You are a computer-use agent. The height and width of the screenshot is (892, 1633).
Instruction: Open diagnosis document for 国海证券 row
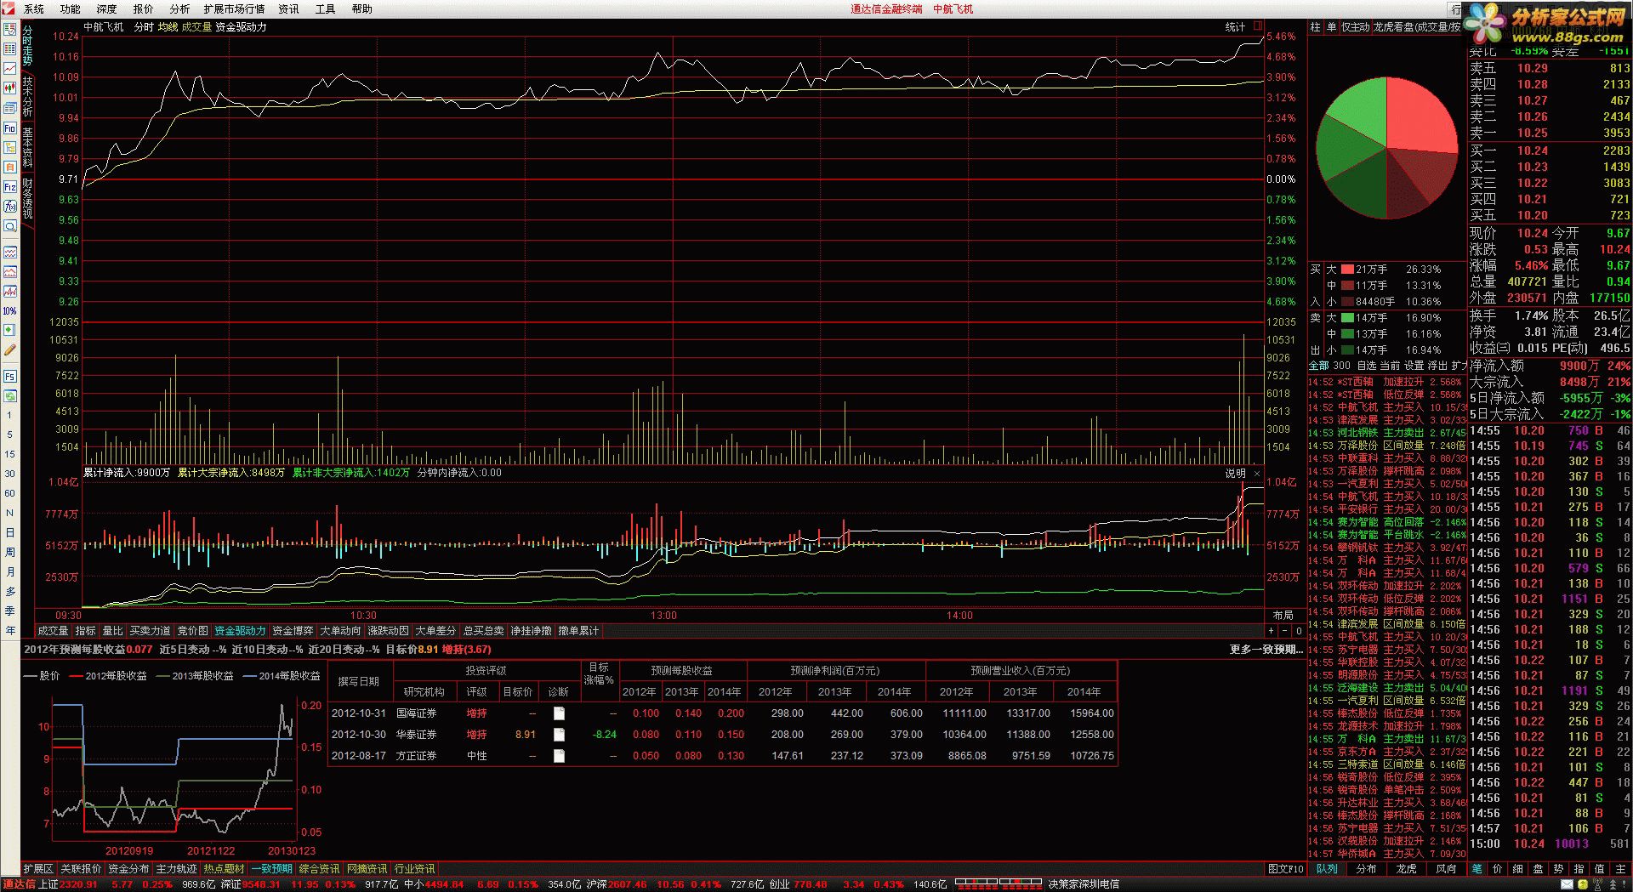[559, 713]
